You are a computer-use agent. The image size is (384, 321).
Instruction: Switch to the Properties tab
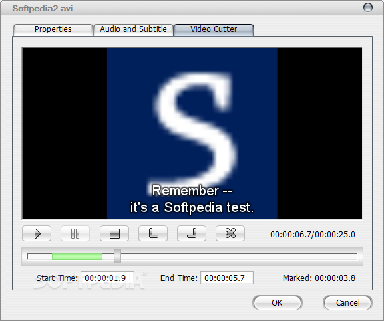53,29
